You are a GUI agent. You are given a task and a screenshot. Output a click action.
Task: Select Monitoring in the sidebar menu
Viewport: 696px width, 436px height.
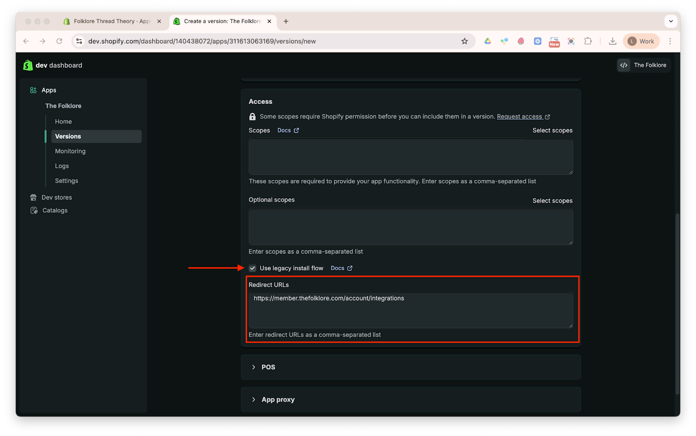click(70, 151)
